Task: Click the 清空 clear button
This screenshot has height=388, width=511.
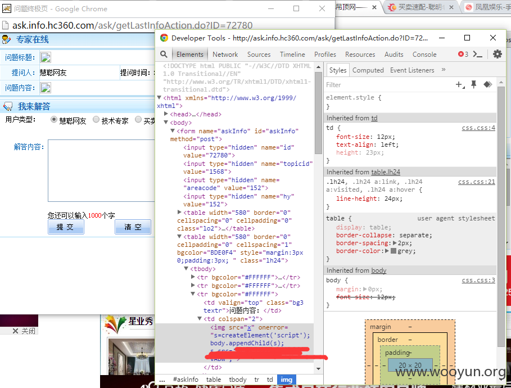Action: point(133,227)
